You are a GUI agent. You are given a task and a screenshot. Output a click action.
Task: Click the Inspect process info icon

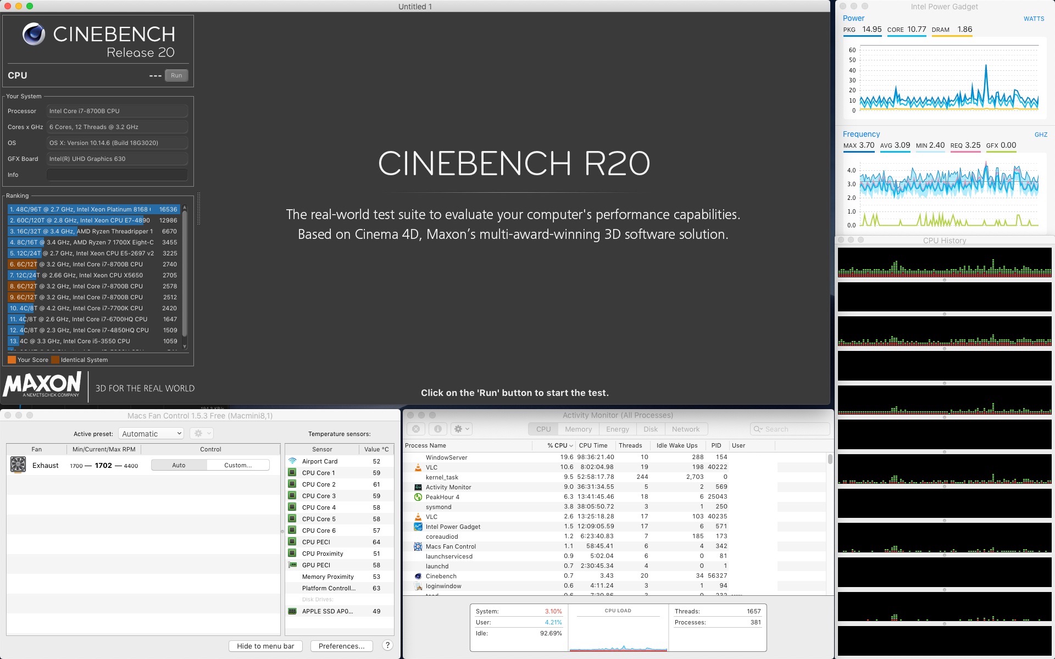[x=437, y=429]
